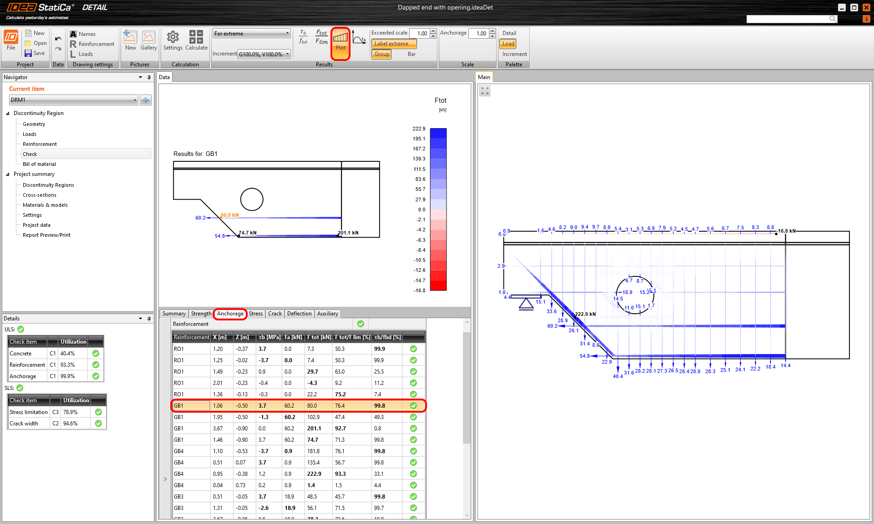Switch to the Crack tab
The height and width of the screenshot is (524, 874).
pos(274,314)
